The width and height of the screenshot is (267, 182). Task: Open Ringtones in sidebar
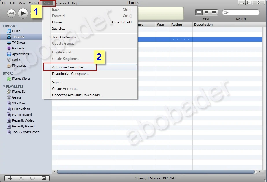click(16, 66)
